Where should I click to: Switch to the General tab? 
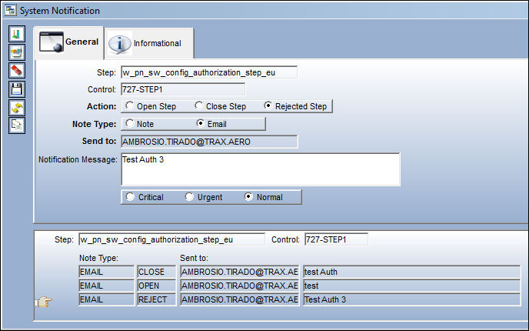69,42
